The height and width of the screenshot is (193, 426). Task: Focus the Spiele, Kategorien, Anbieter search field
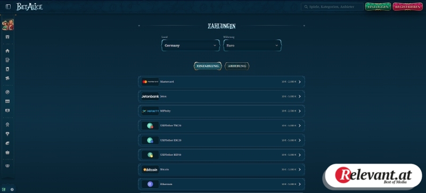332,7
